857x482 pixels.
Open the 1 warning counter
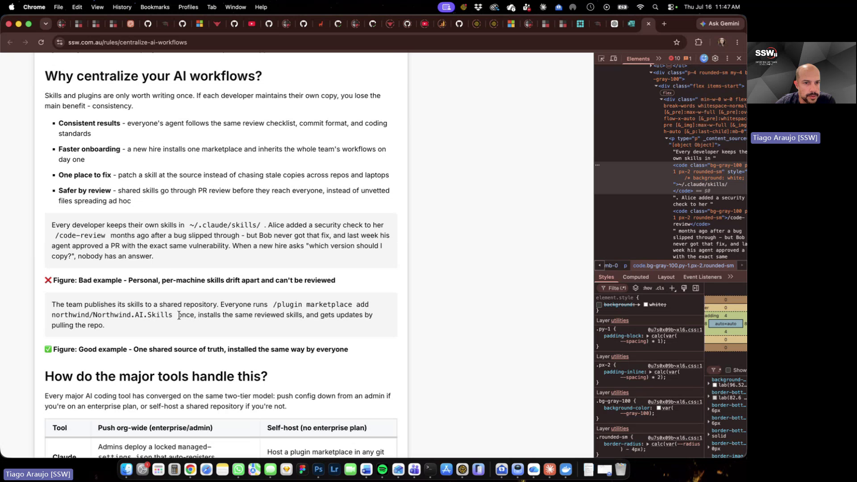(688, 58)
